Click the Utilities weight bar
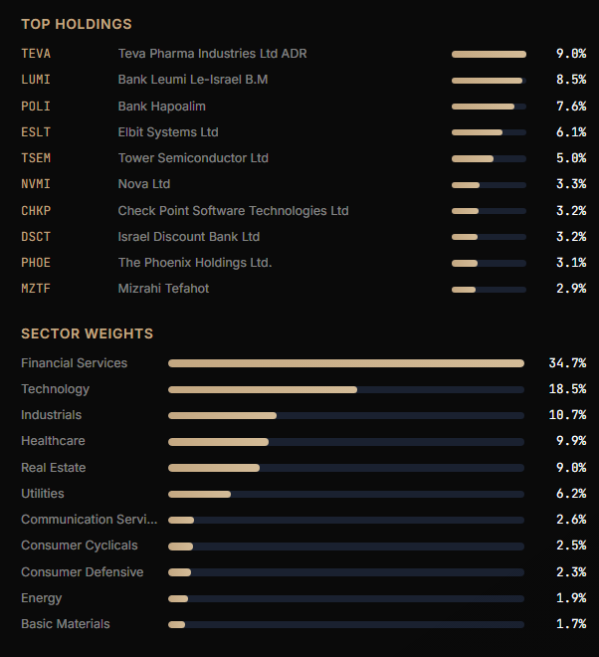 [x=346, y=495]
